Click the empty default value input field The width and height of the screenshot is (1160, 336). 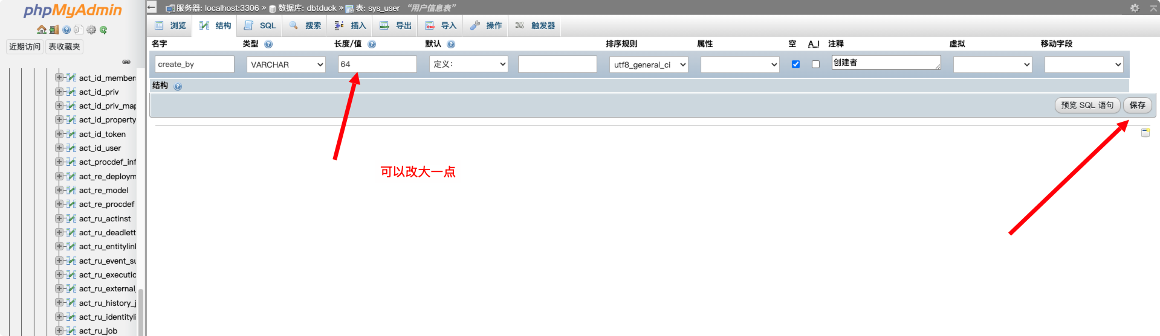[557, 65]
